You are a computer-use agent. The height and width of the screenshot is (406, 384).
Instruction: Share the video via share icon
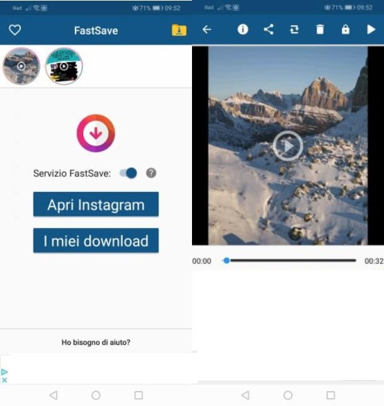point(269,30)
